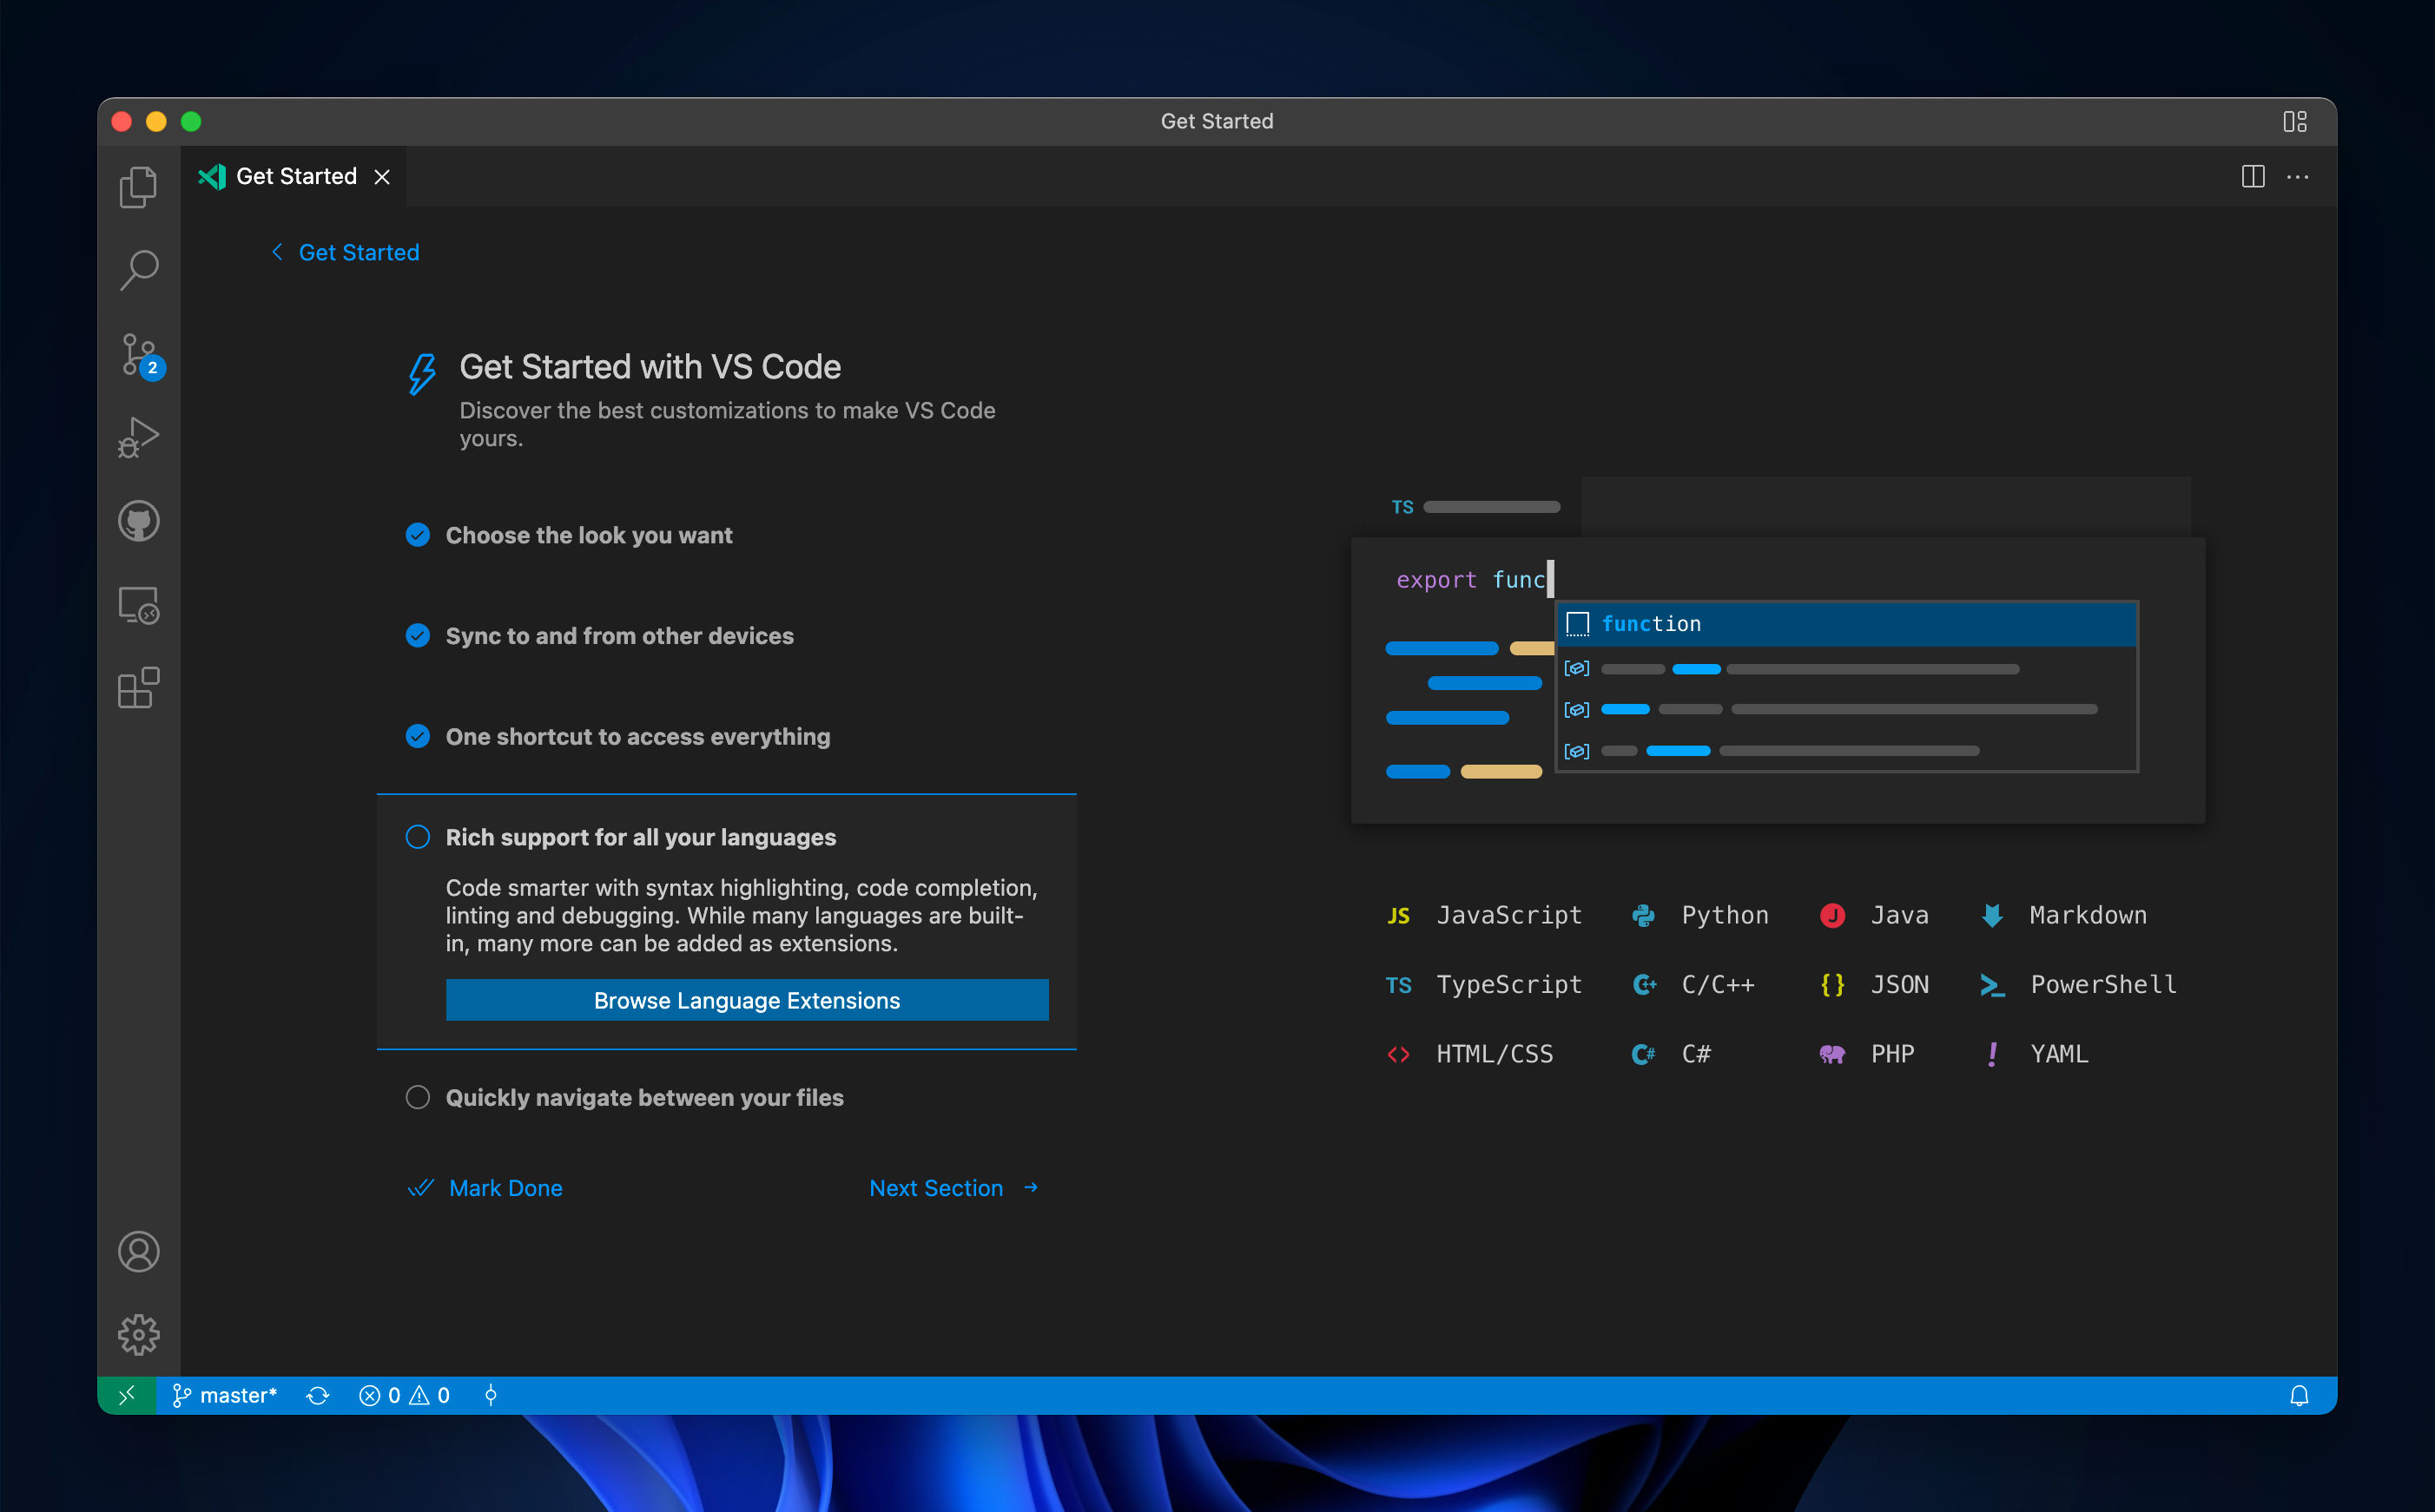Viewport: 2435px width, 1512px height.
Task: Open the editor More Actions menu
Action: pos(2298,177)
